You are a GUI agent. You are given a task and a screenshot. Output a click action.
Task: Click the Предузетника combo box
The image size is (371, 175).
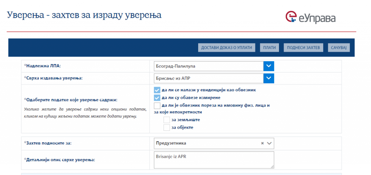214,143
